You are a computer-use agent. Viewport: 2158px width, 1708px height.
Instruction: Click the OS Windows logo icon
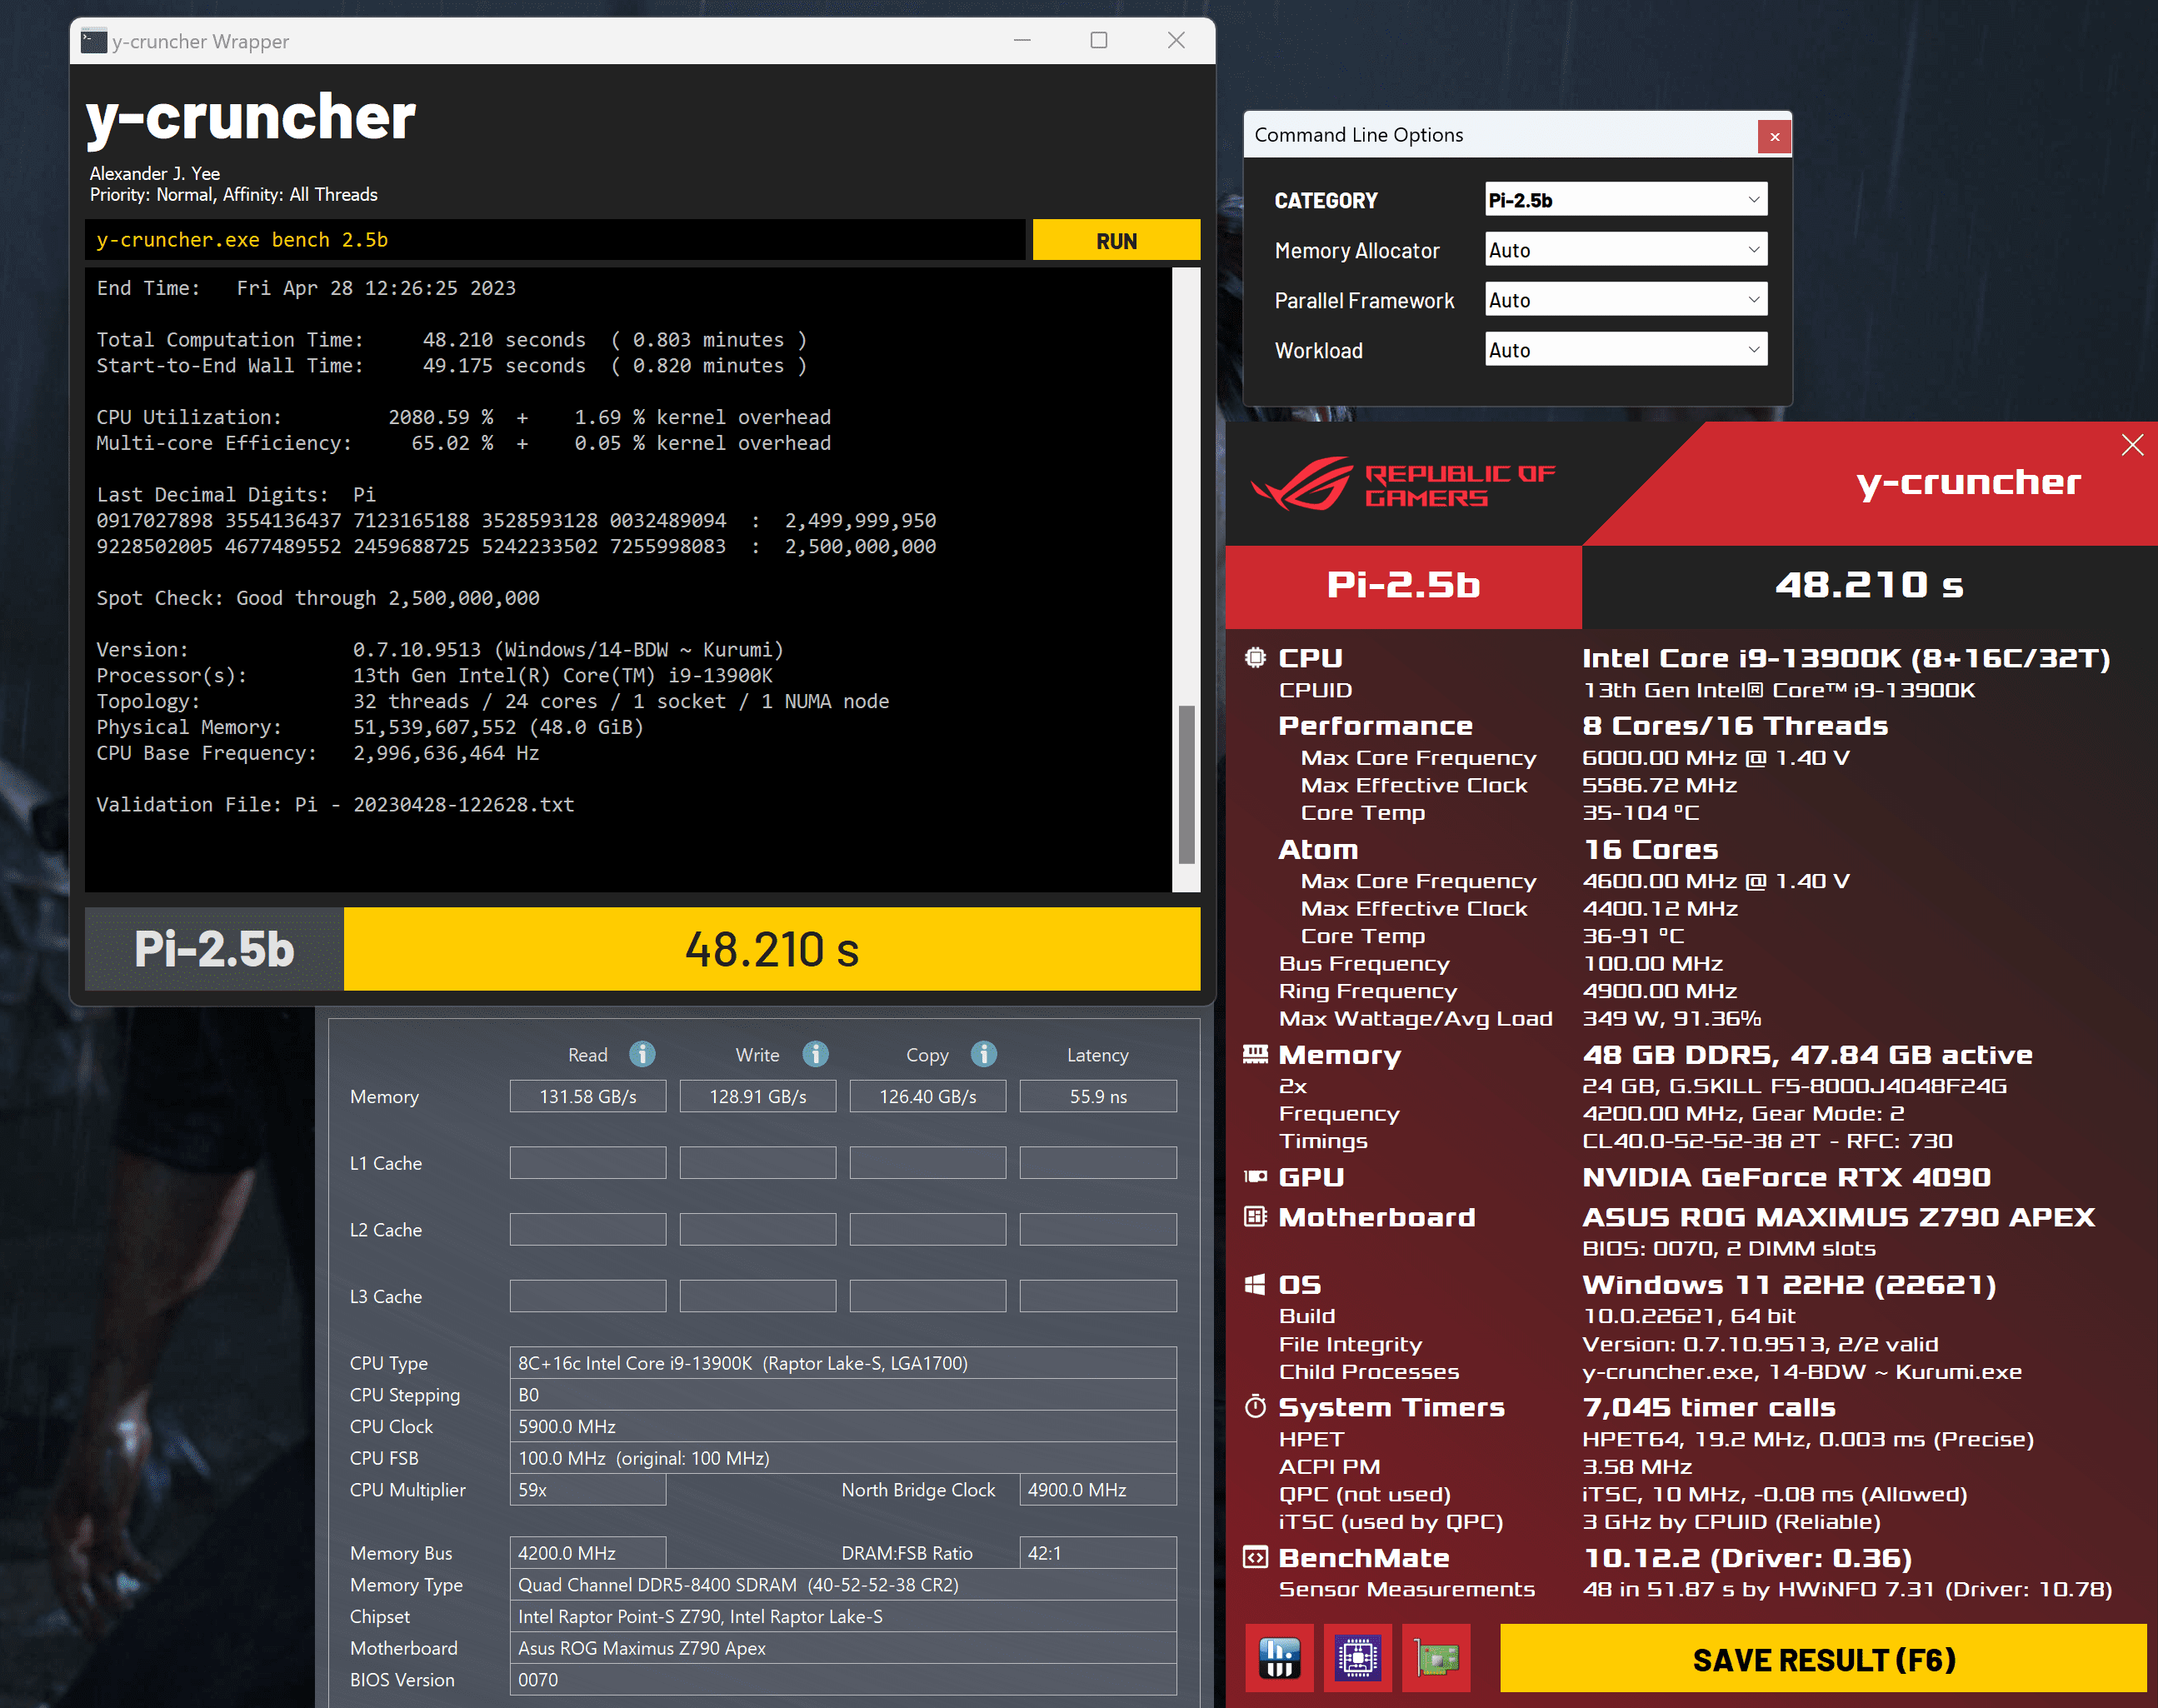click(x=1255, y=1284)
